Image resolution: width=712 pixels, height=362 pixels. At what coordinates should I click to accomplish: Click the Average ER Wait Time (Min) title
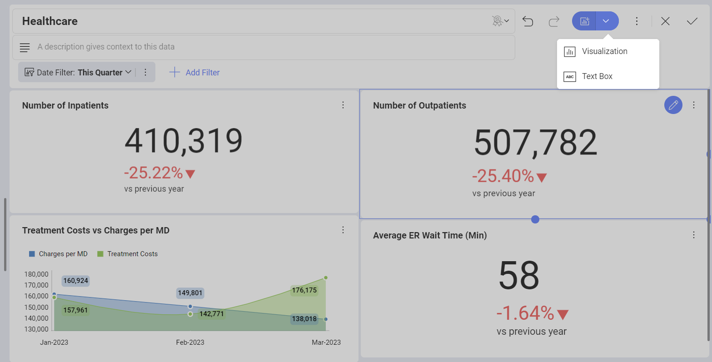click(430, 235)
